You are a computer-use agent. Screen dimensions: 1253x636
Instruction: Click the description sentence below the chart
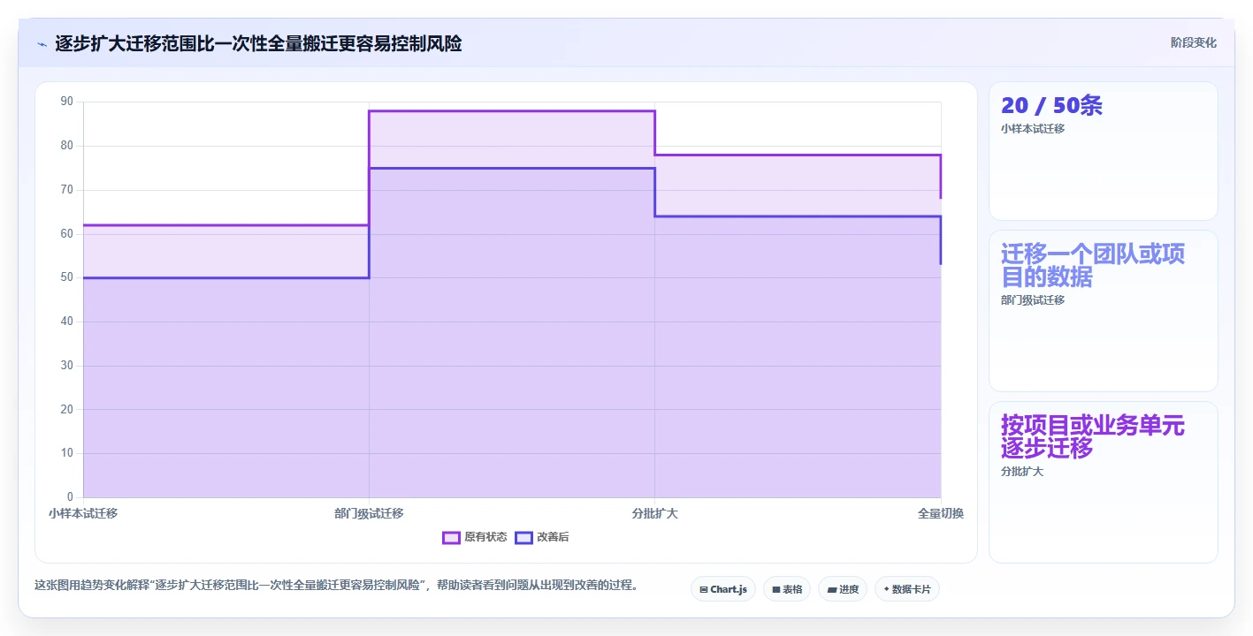click(x=336, y=585)
